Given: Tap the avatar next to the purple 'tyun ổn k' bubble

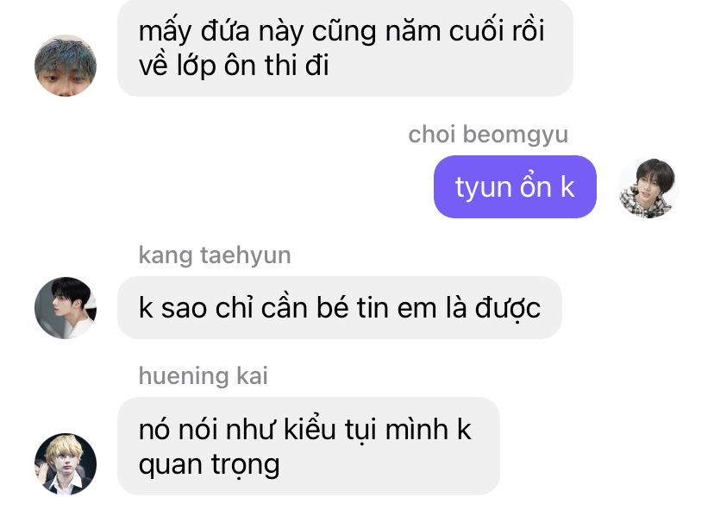Looking at the screenshot, I should pos(648,187).
